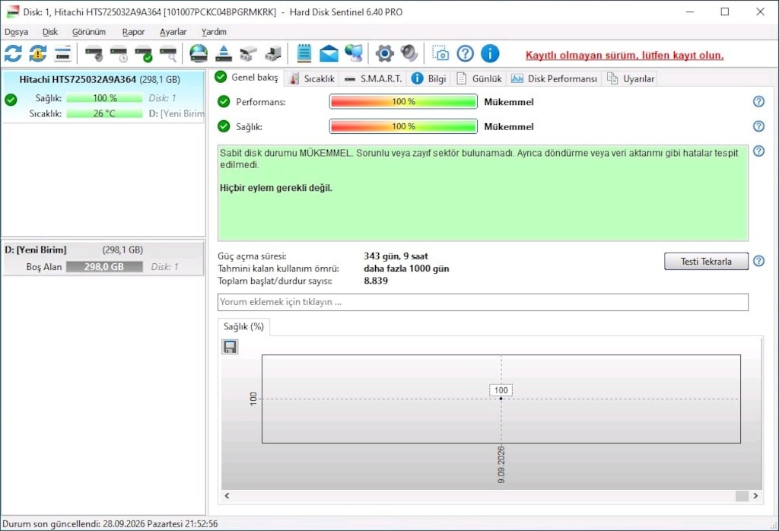Click the globe over disk toolbar icon

click(x=199, y=54)
